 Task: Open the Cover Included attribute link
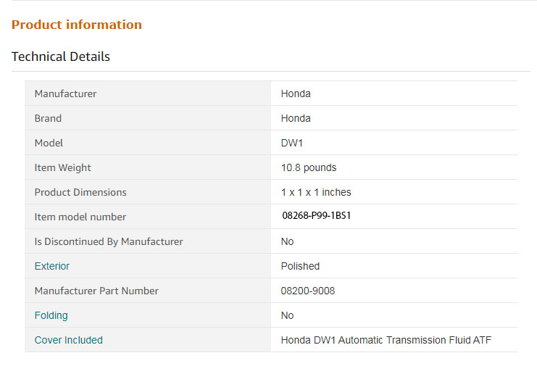[69, 340]
